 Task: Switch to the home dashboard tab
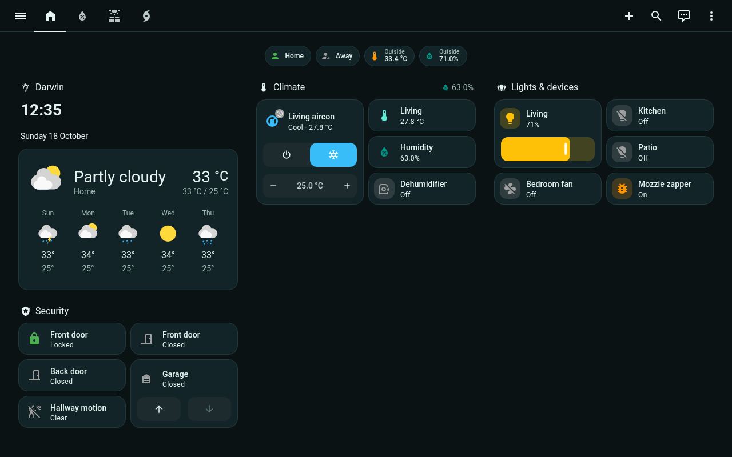point(50,16)
